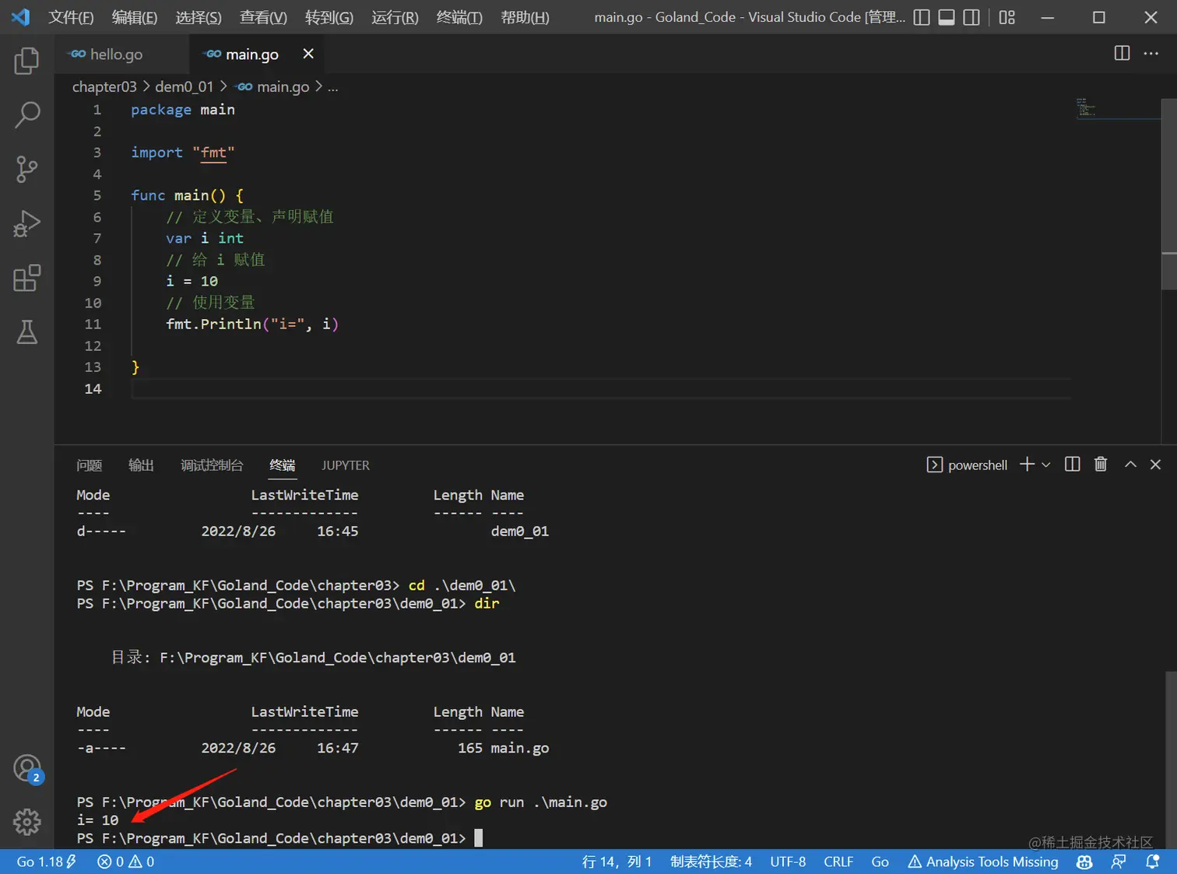Toggle secondary sidebar layout button
1177x874 pixels.
971,17
